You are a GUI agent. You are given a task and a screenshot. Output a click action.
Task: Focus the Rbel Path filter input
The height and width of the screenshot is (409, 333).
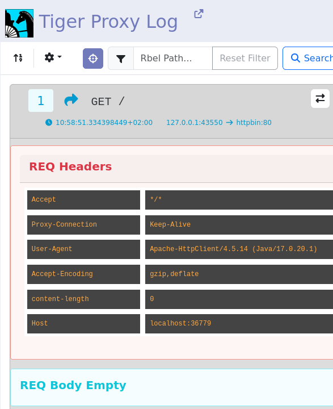point(173,58)
